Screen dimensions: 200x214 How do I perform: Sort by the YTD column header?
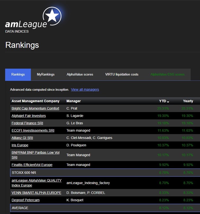point(162,101)
